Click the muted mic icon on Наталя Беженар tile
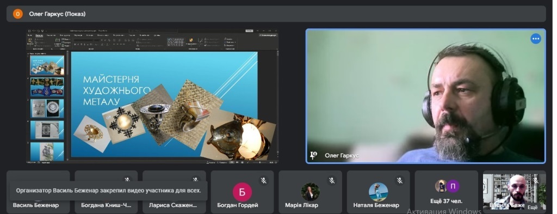The image size is (557, 214). point(400,181)
